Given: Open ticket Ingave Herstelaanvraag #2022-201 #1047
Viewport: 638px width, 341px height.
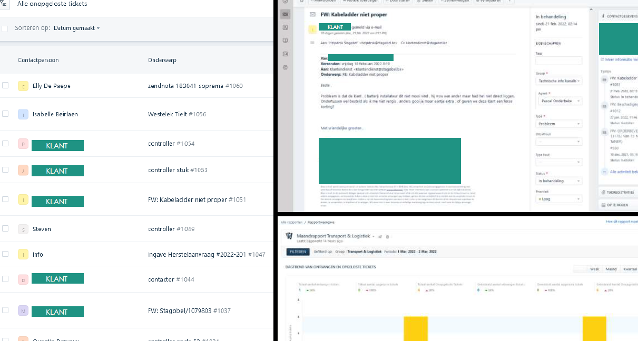Looking at the screenshot, I should point(207,254).
